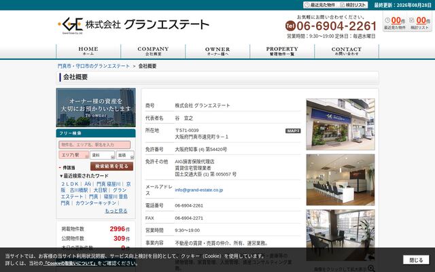Open the 賃料 dropdown
435x272 pixels.
pyautogui.click(x=102, y=155)
